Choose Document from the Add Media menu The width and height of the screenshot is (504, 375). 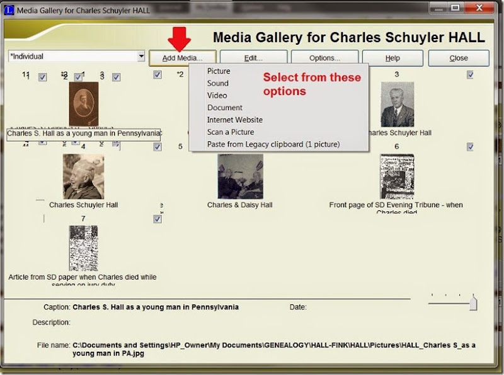tap(225, 108)
